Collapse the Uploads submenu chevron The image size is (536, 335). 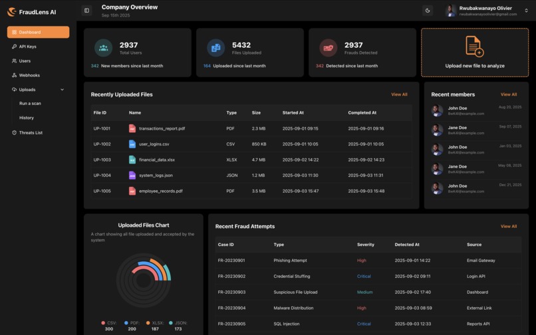(x=63, y=90)
